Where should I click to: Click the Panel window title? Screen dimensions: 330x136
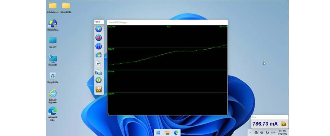pyautogui.click(x=97, y=22)
